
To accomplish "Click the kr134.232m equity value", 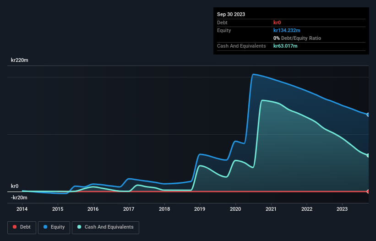I will click(287, 30).
